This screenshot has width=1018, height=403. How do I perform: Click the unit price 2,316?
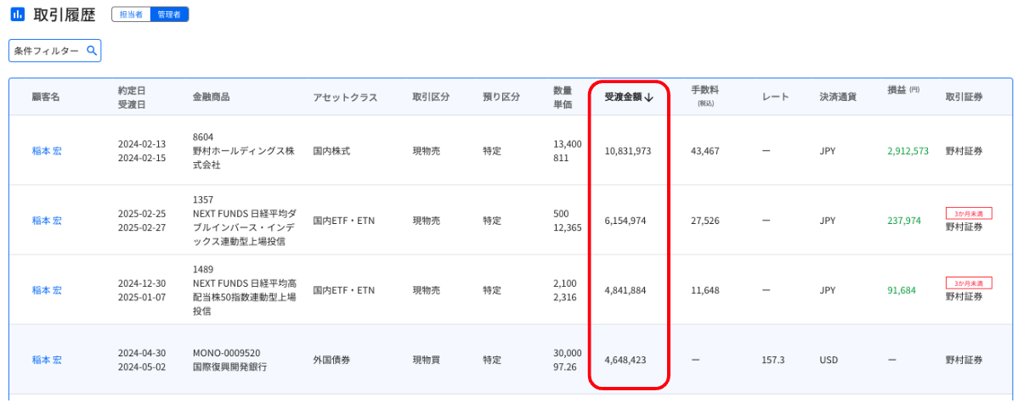pyautogui.click(x=563, y=298)
